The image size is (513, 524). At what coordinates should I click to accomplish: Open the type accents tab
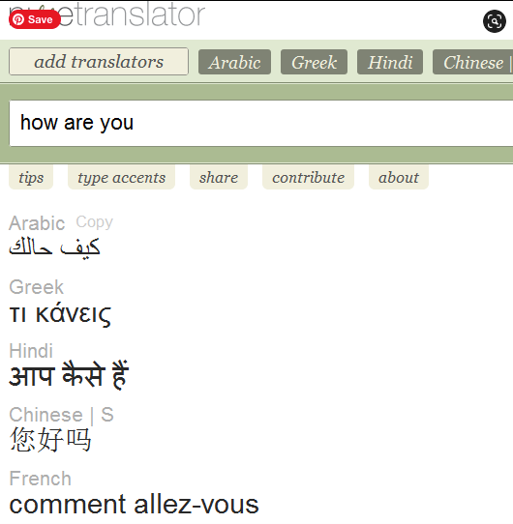[x=121, y=178]
